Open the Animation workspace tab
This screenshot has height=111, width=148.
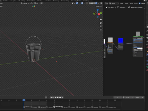(47, 1)
